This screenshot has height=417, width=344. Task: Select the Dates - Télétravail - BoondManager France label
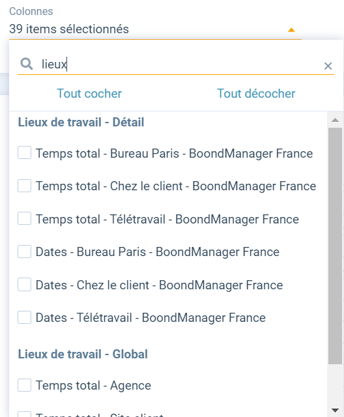click(150, 317)
